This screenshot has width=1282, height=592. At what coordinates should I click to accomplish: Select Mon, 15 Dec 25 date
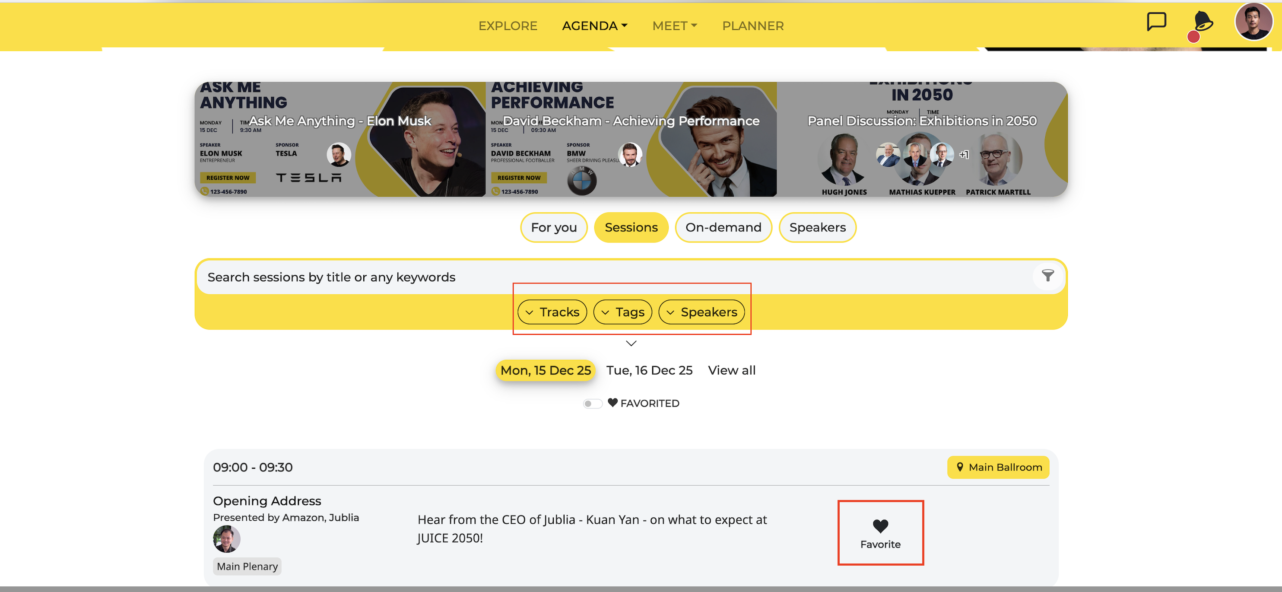point(546,370)
